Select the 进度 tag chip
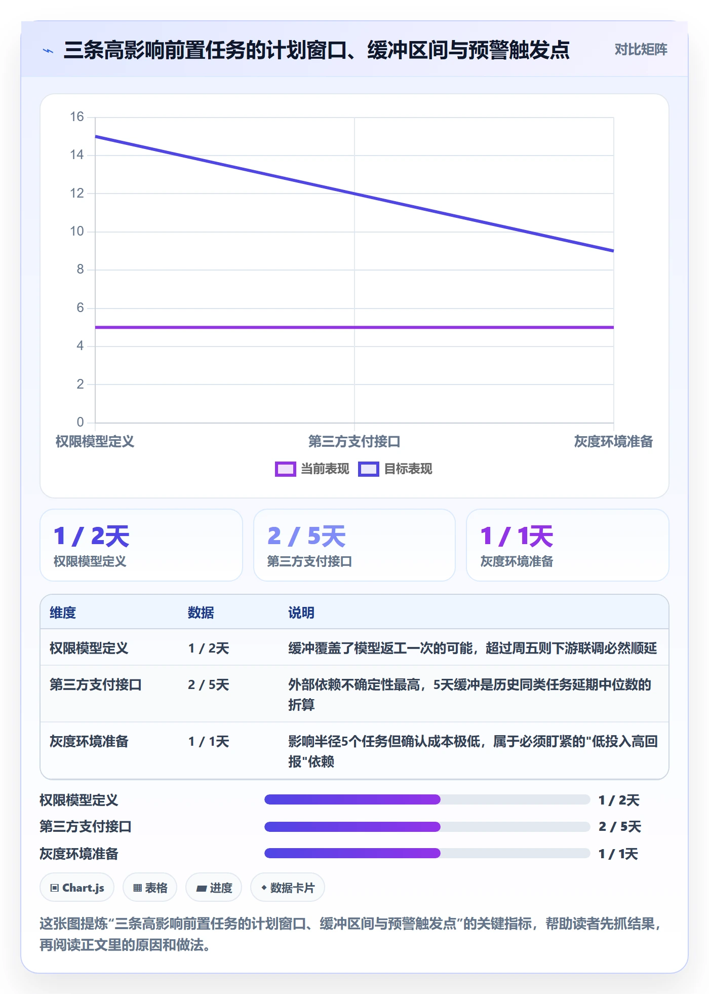 point(214,888)
